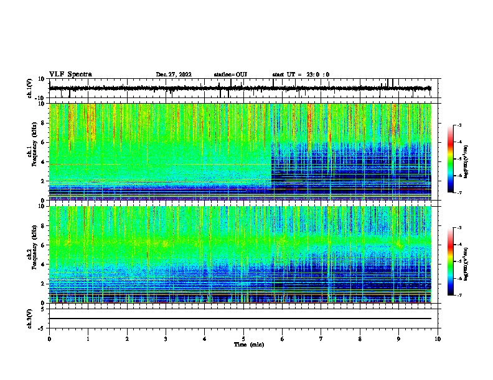Click the "-7" label on ch.1 colorbar

coord(459,192)
